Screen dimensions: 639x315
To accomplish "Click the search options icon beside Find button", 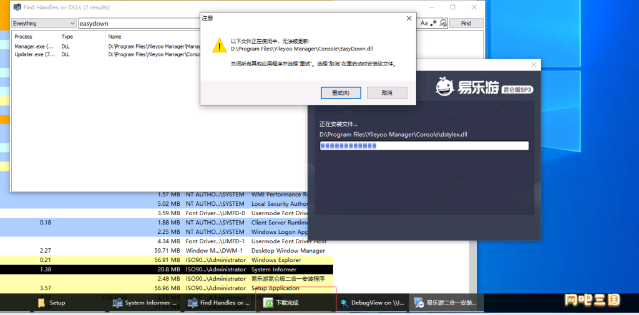I will pyautogui.click(x=443, y=23).
